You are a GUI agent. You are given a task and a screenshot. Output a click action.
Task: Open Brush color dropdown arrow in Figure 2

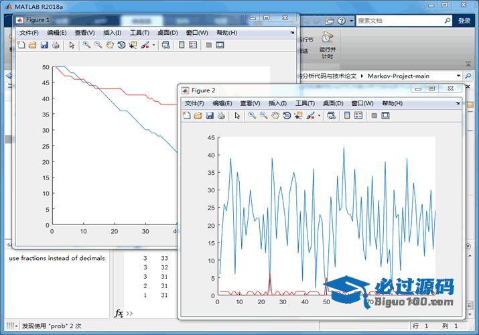[x=320, y=116]
